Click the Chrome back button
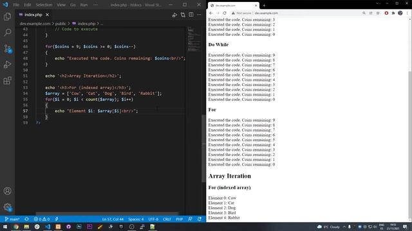412x231 pixels. 211,13
